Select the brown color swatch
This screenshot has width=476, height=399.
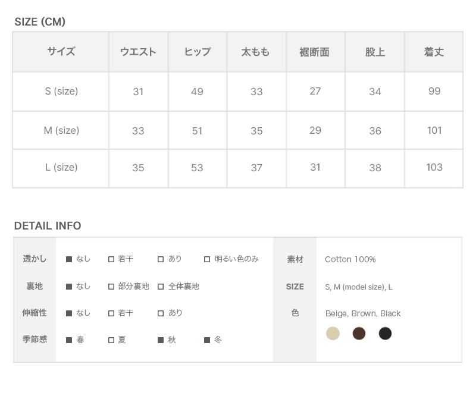359,334
